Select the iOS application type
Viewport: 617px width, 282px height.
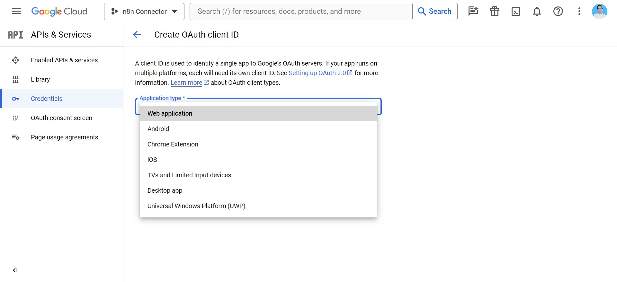click(x=258, y=160)
